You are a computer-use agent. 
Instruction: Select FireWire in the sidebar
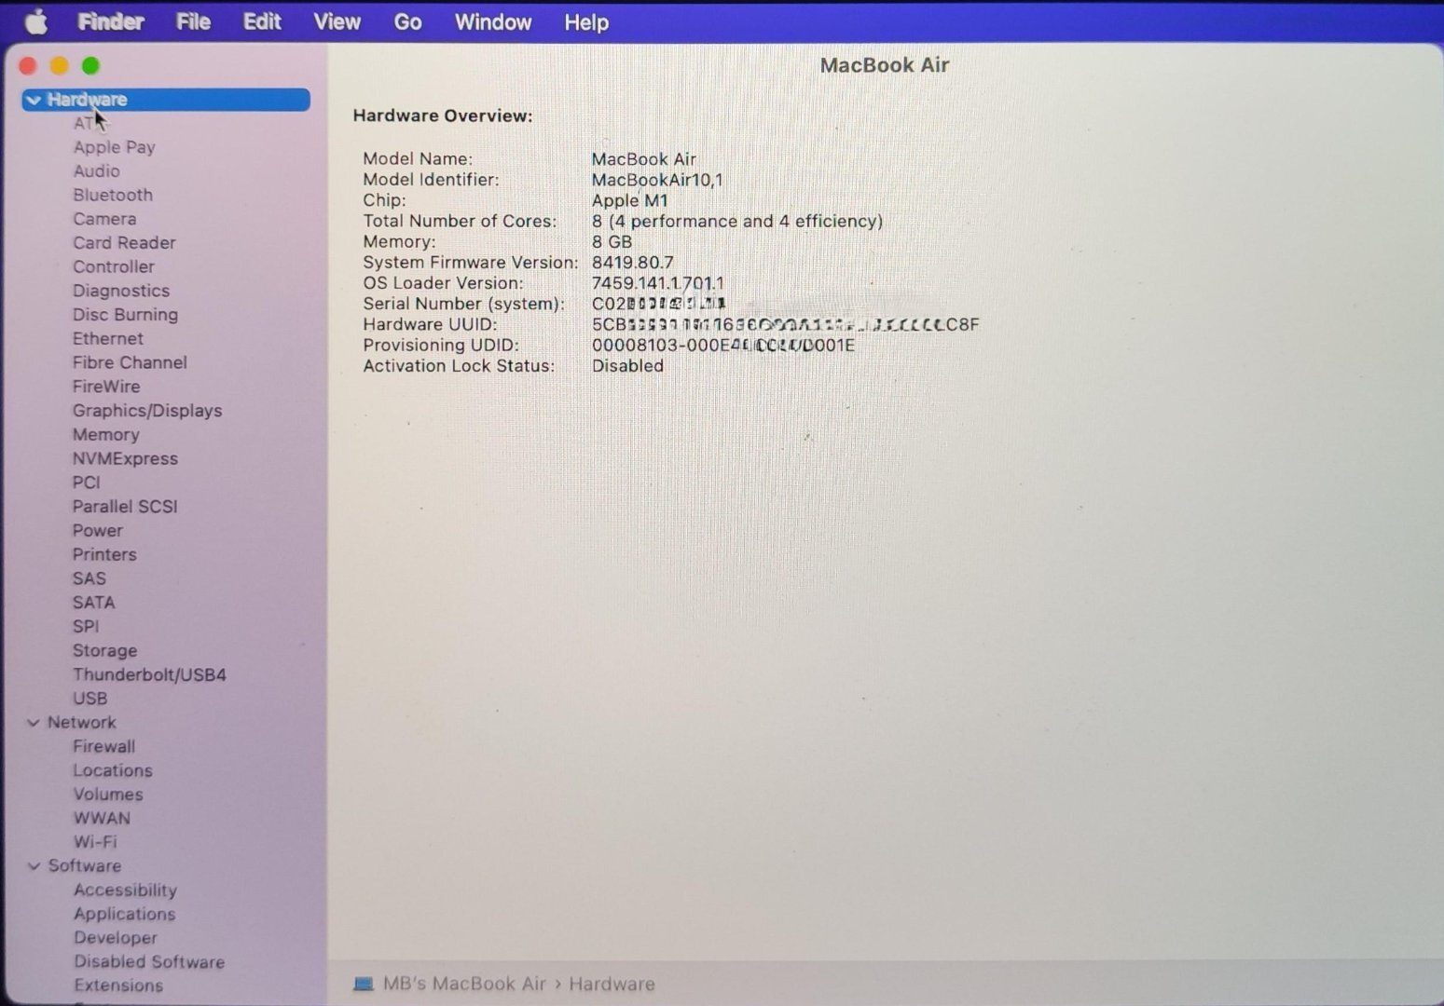(106, 387)
